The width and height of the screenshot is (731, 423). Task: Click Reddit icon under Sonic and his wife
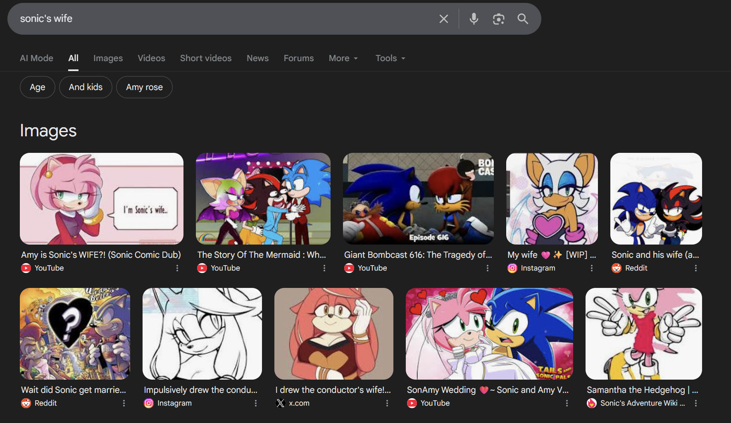coord(617,268)
